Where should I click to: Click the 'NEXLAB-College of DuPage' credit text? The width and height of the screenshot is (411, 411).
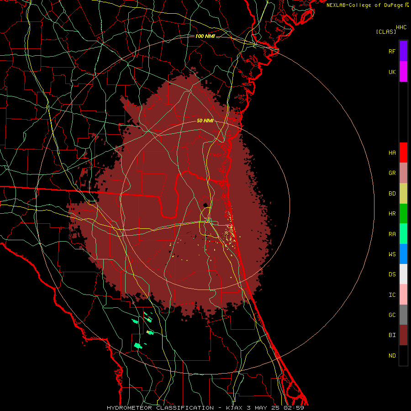coord(364,5)
